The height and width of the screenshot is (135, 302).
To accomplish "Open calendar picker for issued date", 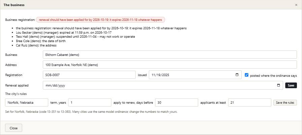I will tap(237, 75).
